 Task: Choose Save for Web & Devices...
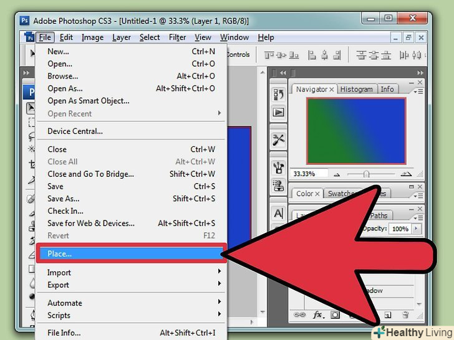click(x=131, y=223)
